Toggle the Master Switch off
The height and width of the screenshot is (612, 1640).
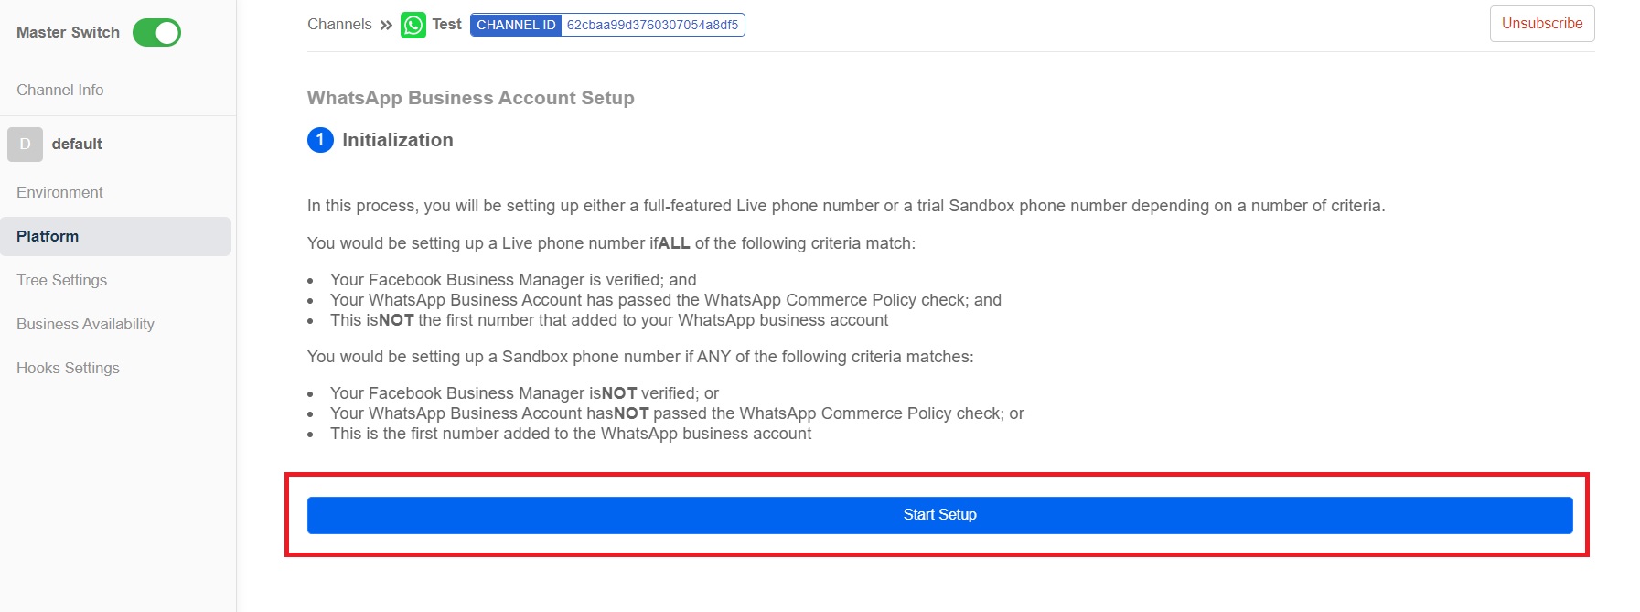(156, 33)
